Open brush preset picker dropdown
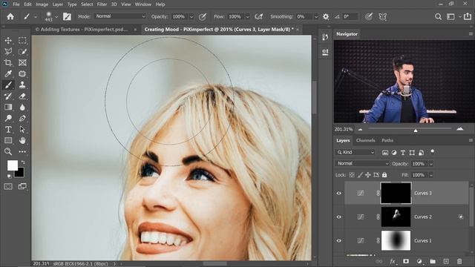 [x=56, y=17]
